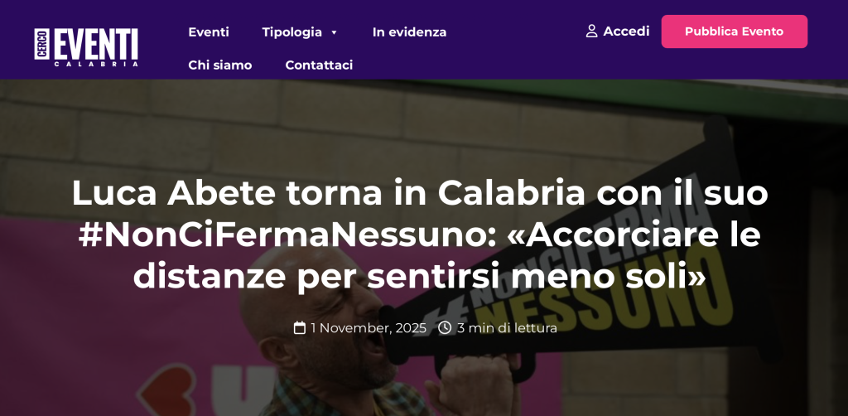The width and height of the screenshot is (848, 416).
Task: Click the megaphone in the hero image
Action: tap(568, 254)
